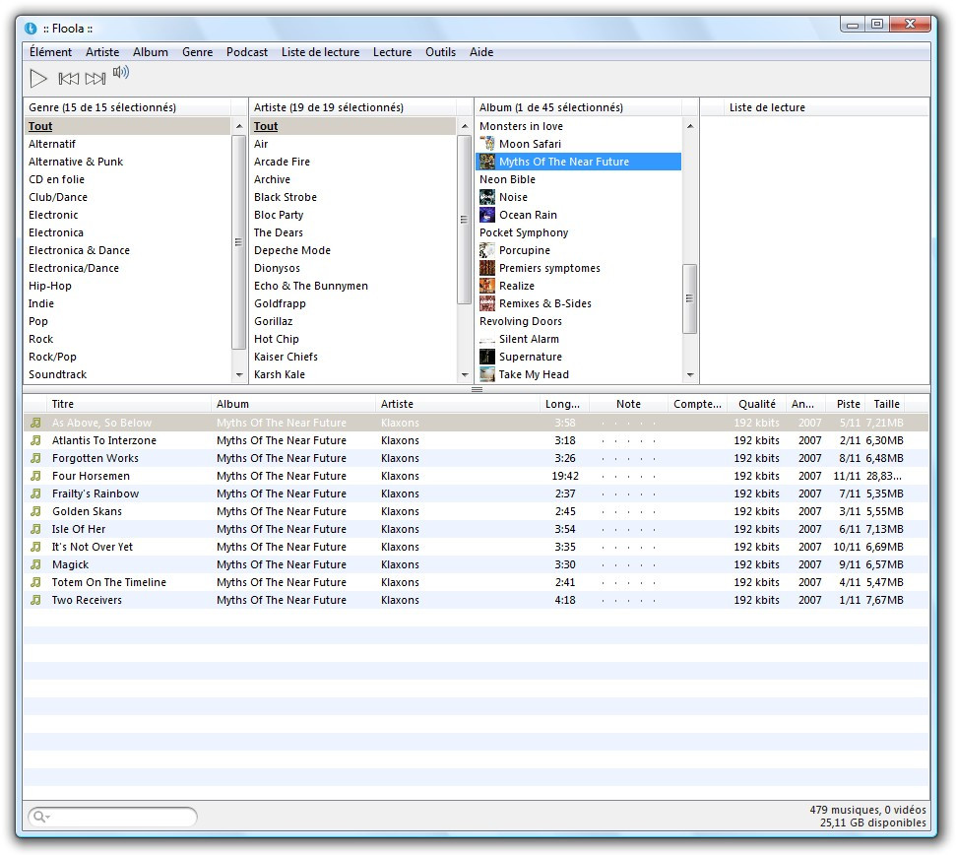Click the music note icon beside Magick
The width and height of the screenshot is (956, 855).
coord(35,564)
